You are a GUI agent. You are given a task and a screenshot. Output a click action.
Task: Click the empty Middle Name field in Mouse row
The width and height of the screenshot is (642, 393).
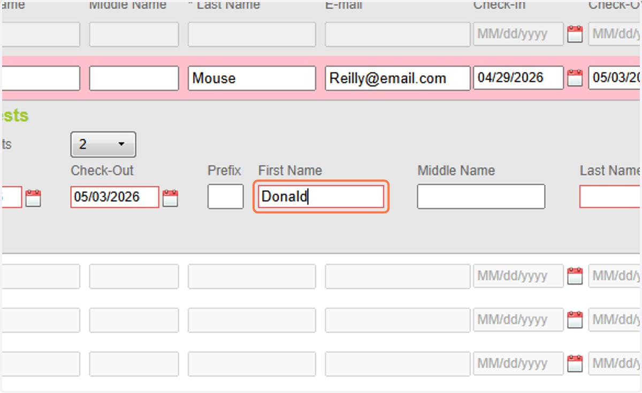134,78
